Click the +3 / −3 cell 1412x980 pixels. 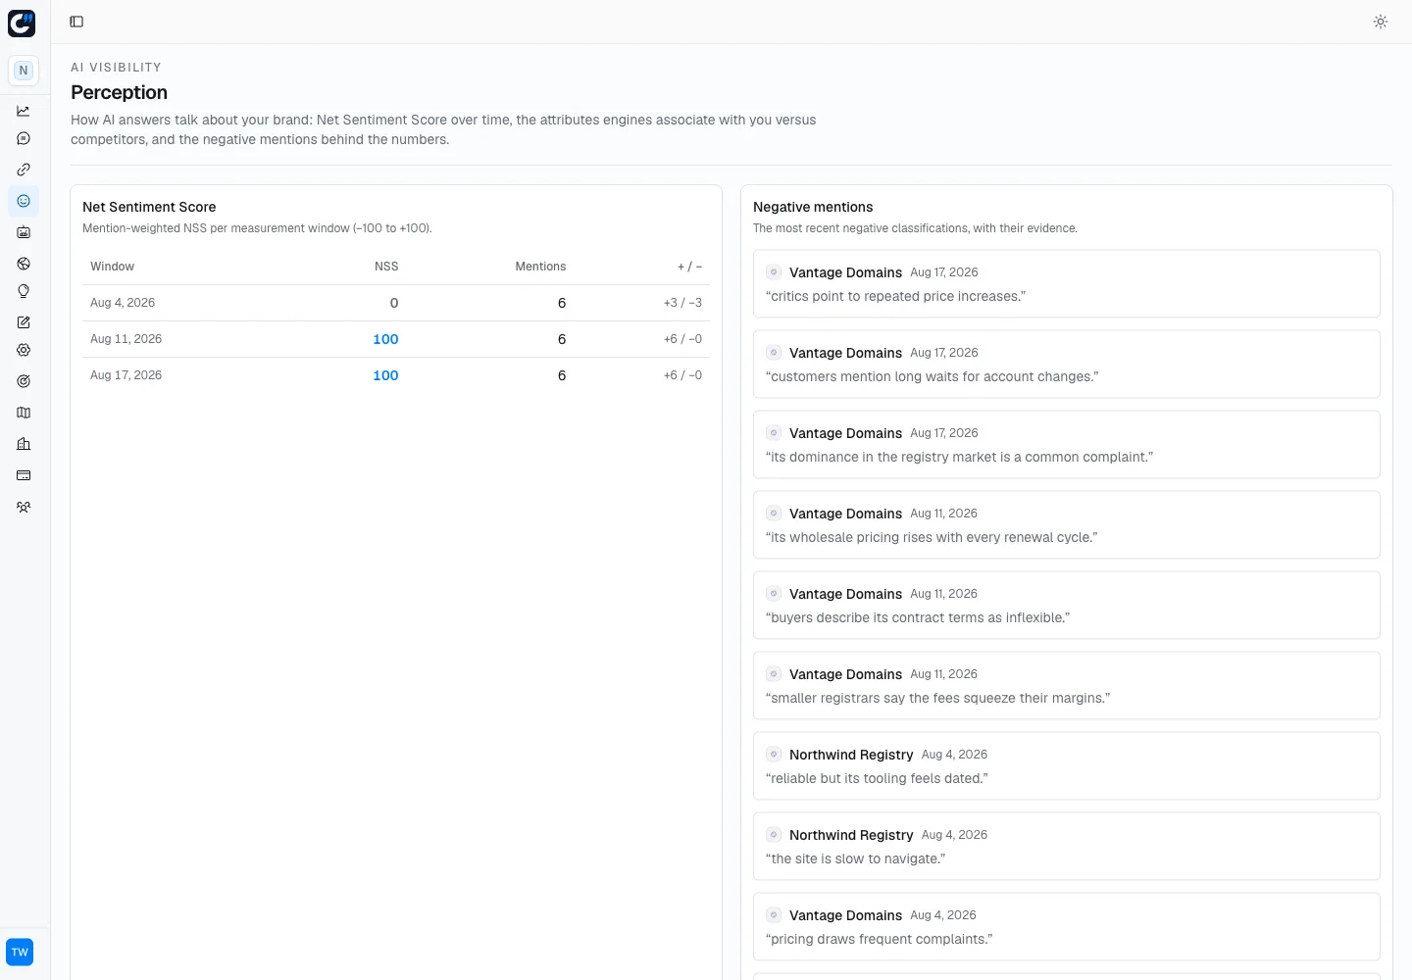point(682,303)
